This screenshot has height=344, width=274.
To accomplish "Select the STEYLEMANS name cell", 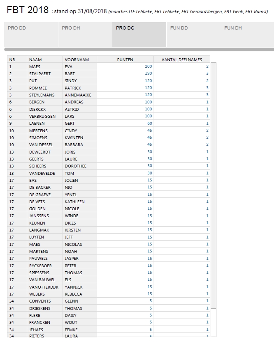I will [45, 95].
